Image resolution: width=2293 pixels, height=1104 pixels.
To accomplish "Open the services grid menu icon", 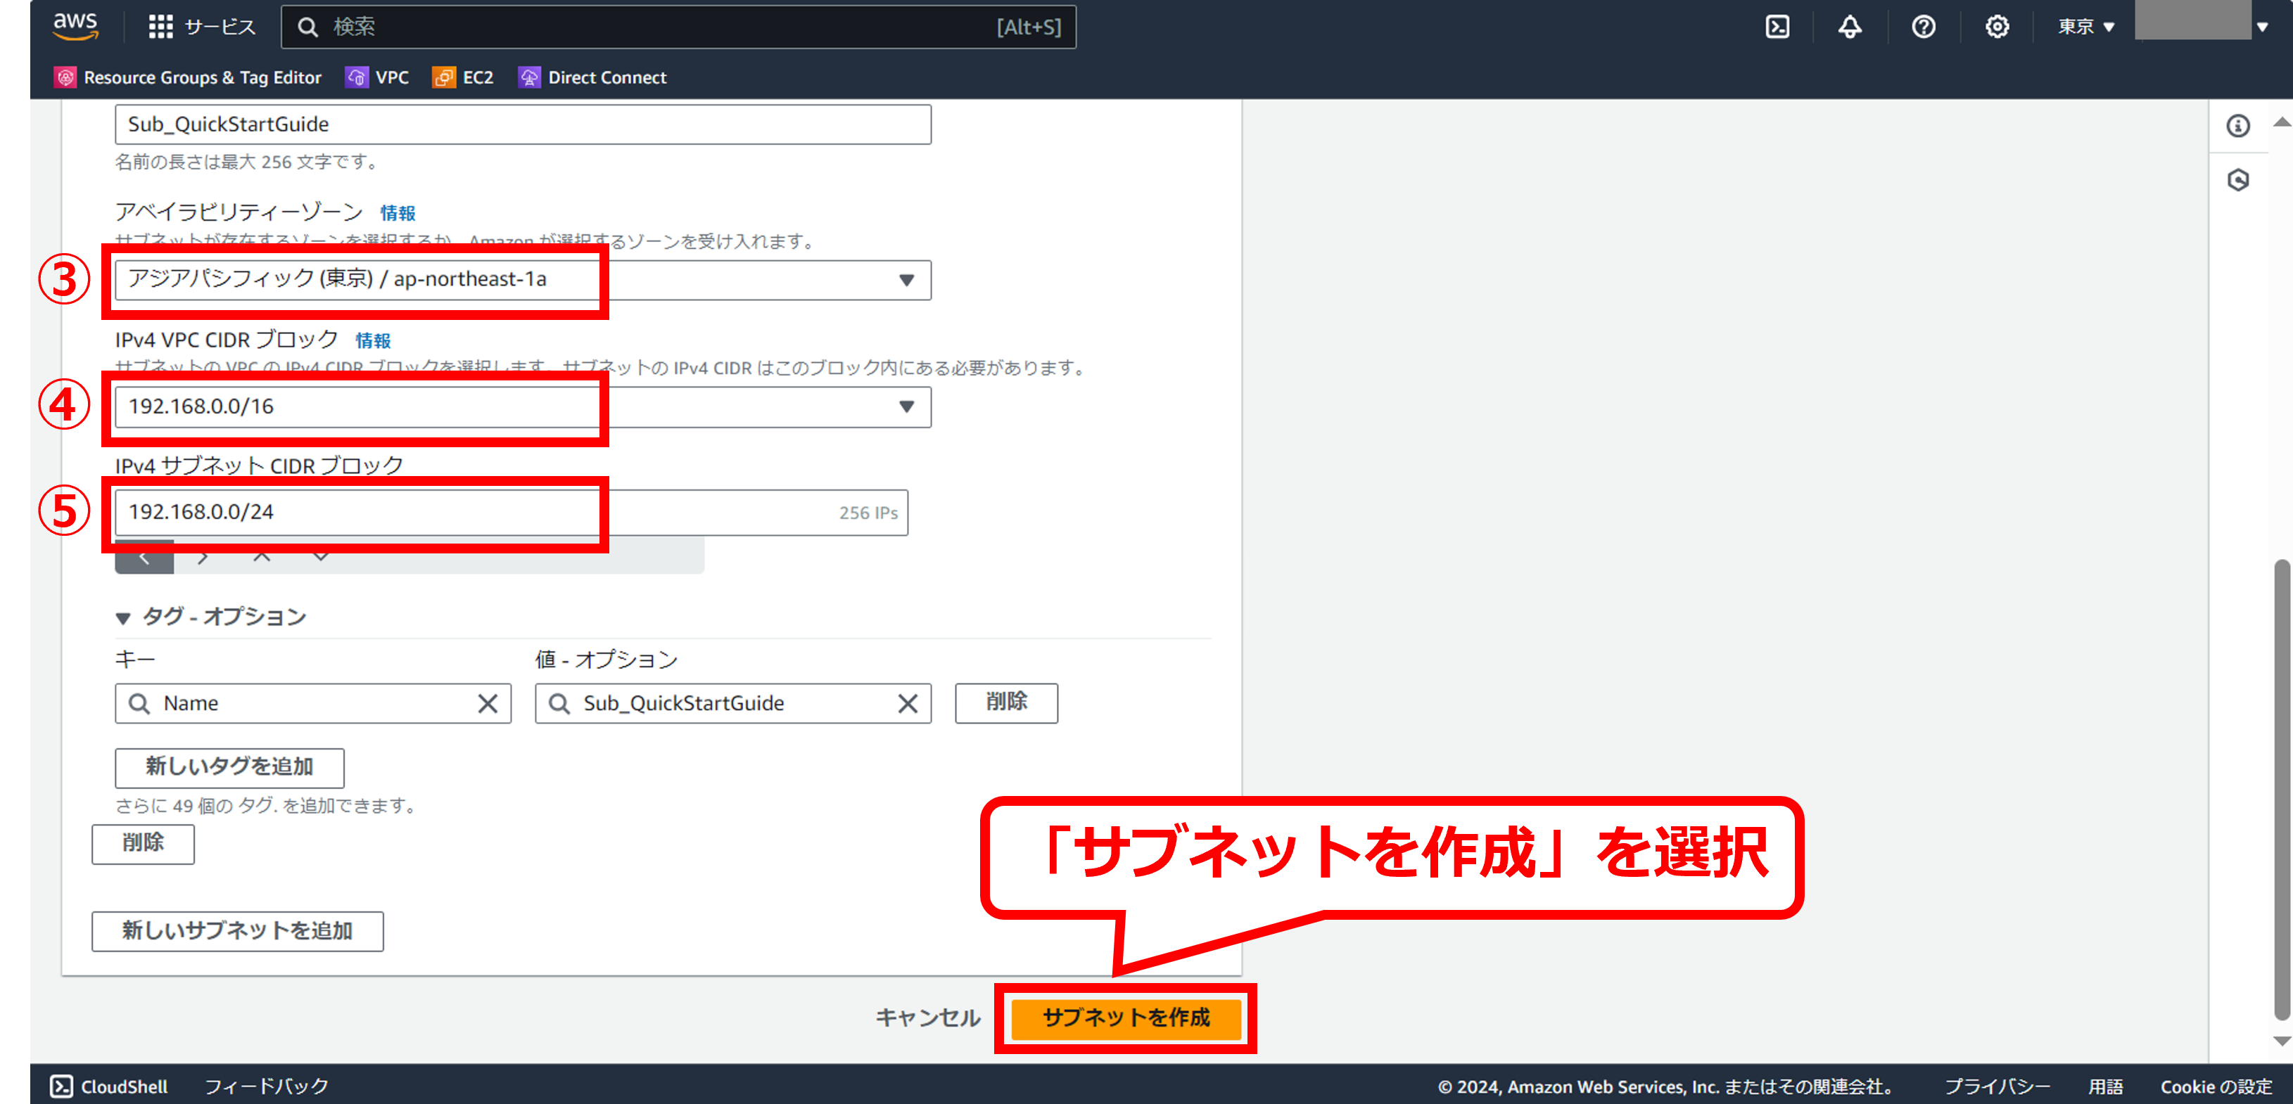I will [x=160, y=27].
